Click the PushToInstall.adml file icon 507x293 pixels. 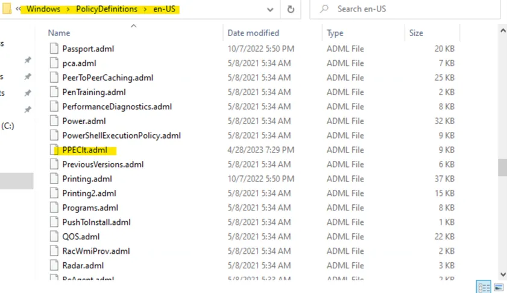coord(54,222)
